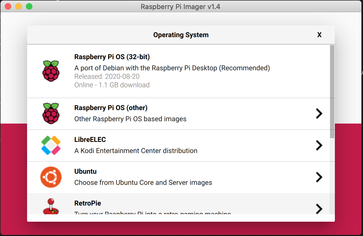Click 'A port of Debian with the Raspberry Pi Desktop' description
This screenshot has height=236, width=363.
click(172, 68)
